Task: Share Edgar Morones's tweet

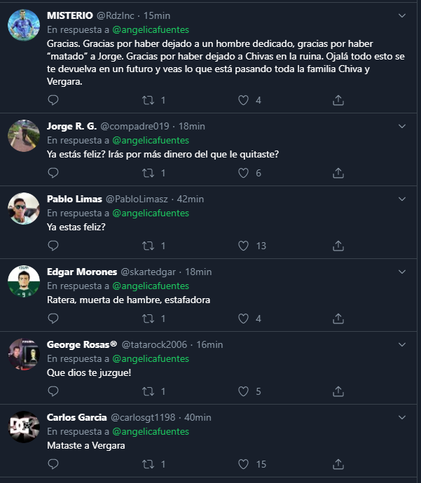Action: click(x=338, y=318)
